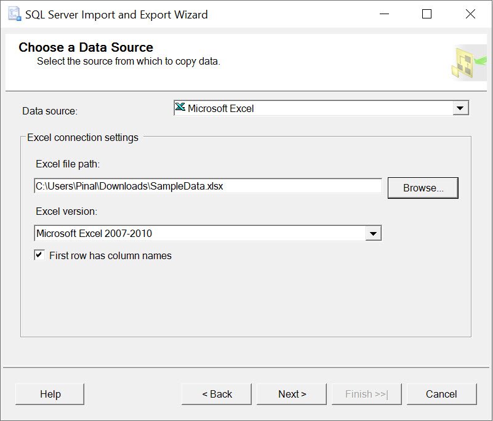493x421 pixels.
Task: Click the Excel icon in Data source box
Action: tap(180, 107)
